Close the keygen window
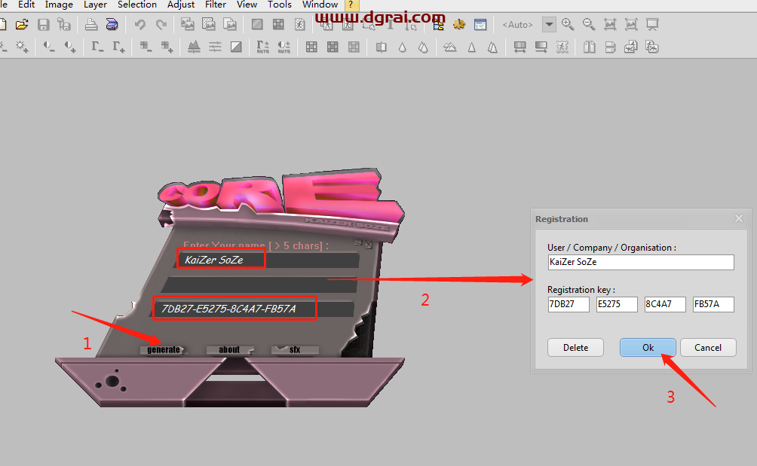757x466 pixels. 369,245
